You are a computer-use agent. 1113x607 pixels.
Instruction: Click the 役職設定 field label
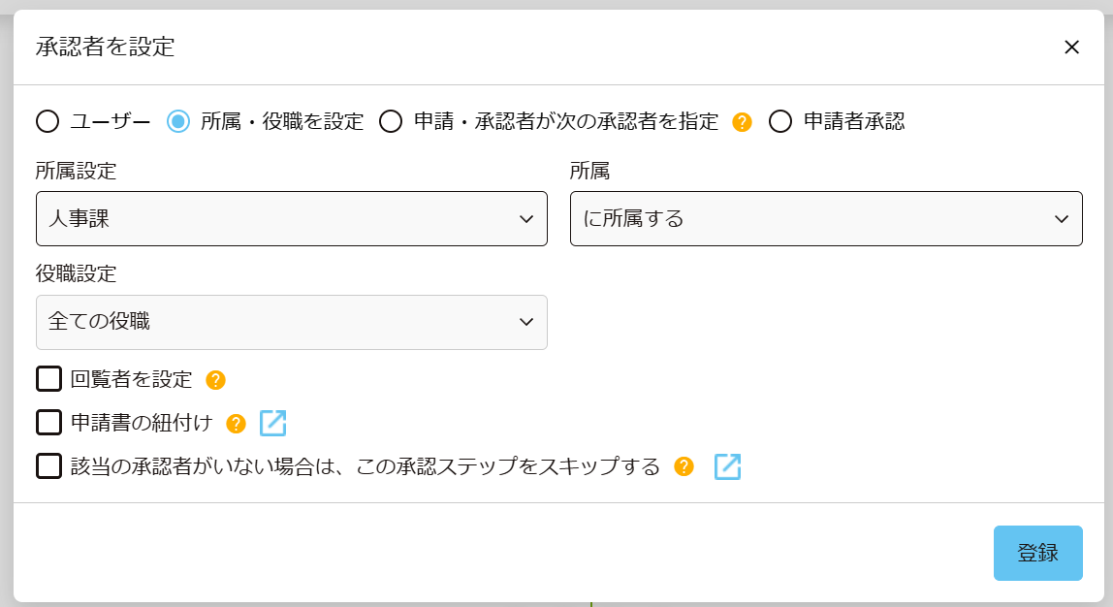click(x=76, y=274)
